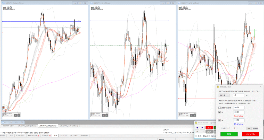264x140 pixels.
Task: Switch to _USDJPY_M30 (offline) tab
Action: (69, 126)
